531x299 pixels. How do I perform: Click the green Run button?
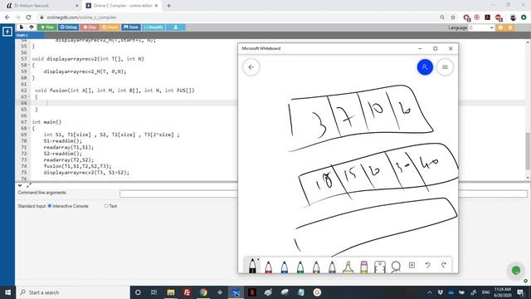click(x=47, y=27)
